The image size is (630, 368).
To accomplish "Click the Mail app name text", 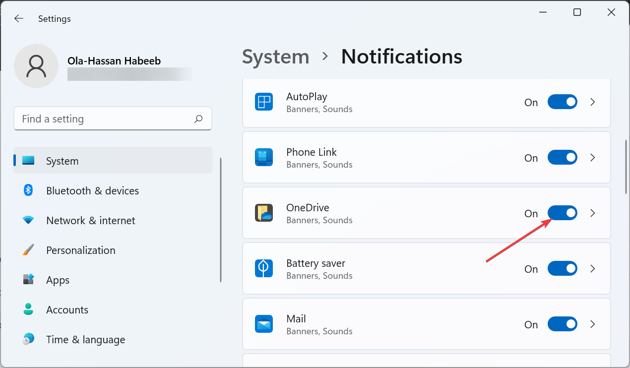I will point(296,319).
